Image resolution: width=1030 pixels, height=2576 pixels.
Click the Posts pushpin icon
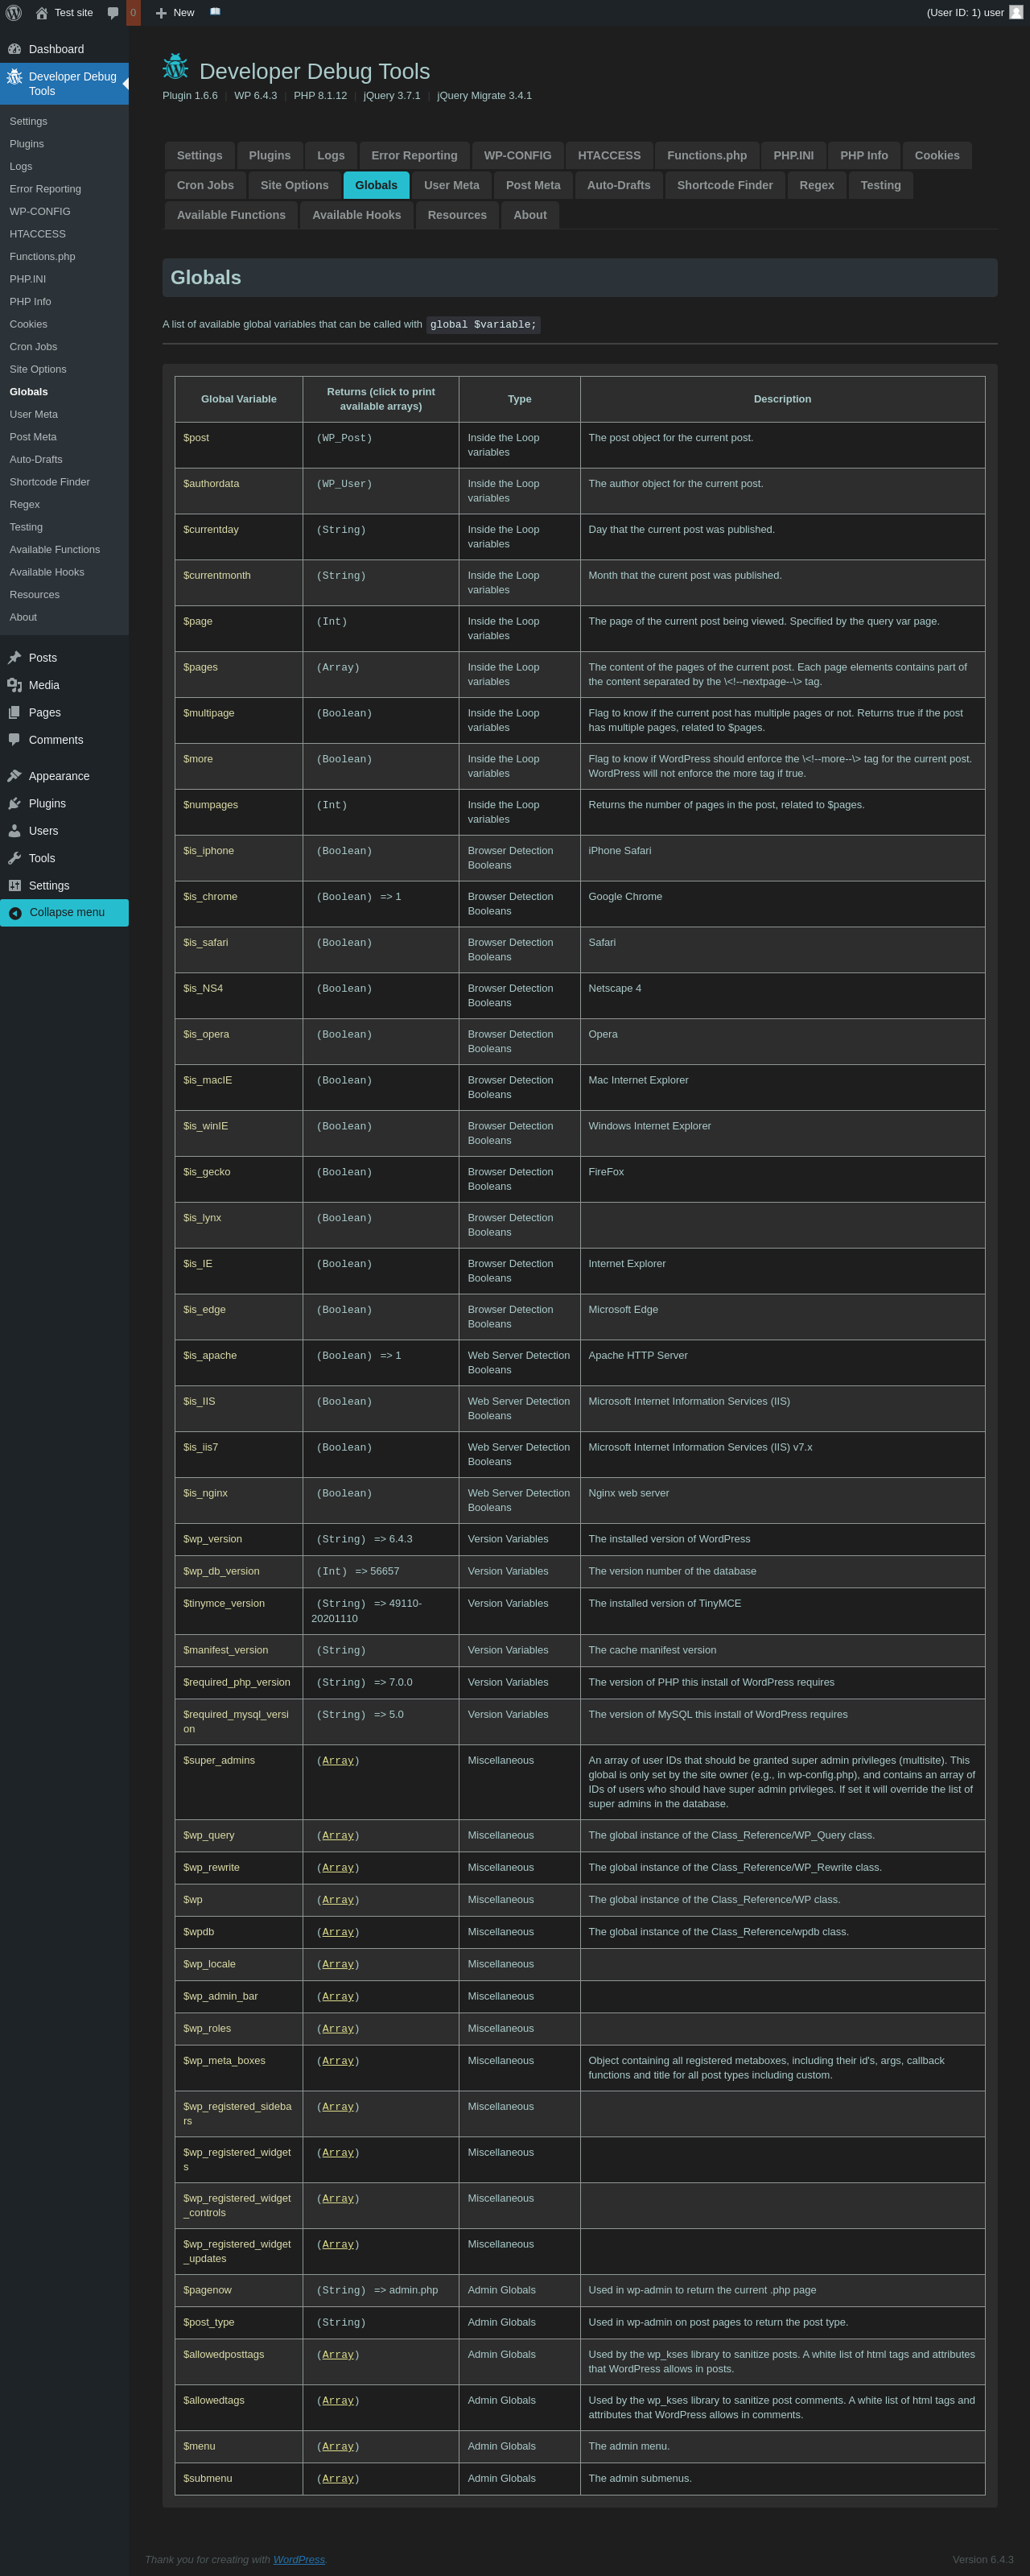coord(15,658)
